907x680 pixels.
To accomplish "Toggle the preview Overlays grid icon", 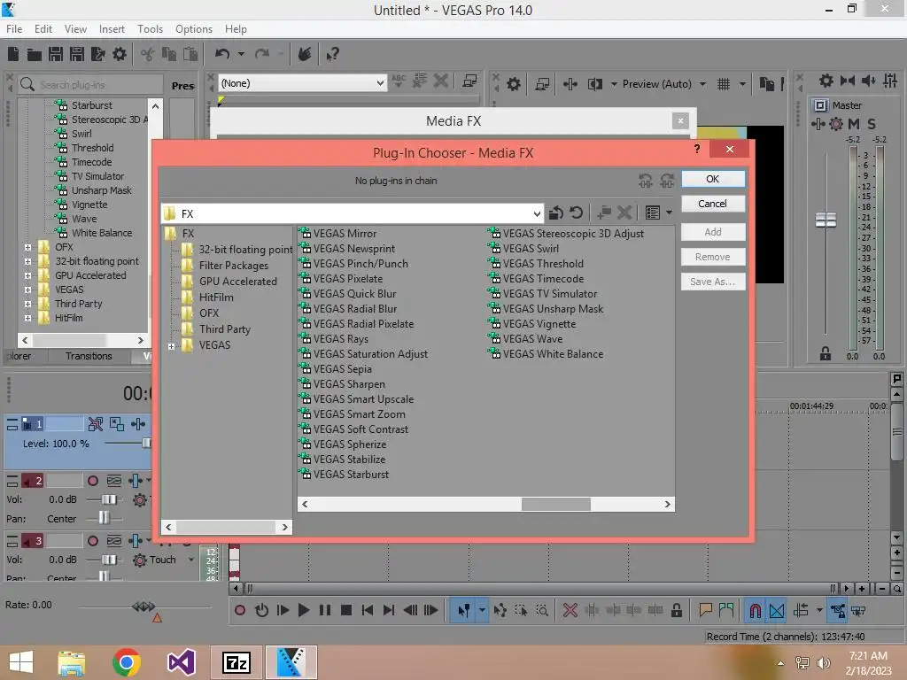I will [x=724, y=84].
